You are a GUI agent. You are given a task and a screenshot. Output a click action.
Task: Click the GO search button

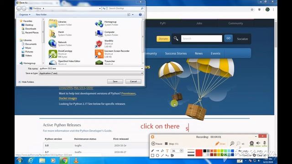228,38
